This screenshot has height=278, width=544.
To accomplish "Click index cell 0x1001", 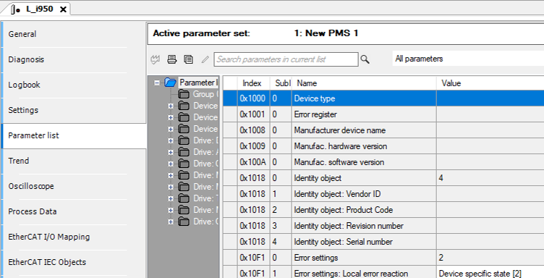I will click(253, 114).
